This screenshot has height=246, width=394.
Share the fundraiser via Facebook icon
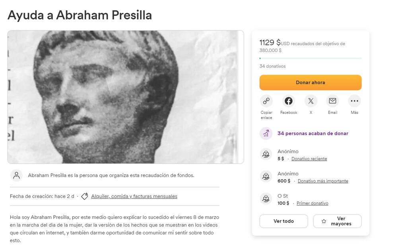(x=288, y=101)
